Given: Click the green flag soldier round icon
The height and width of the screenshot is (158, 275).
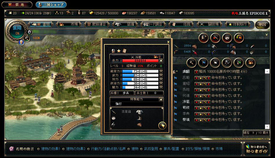Looking at the screenshot, I should click(239, 63).
